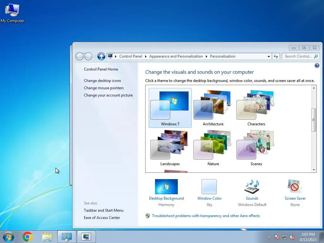
Task: Expand chevron before Control Panel breadcrumb
Action: click(x=116, y=56)
